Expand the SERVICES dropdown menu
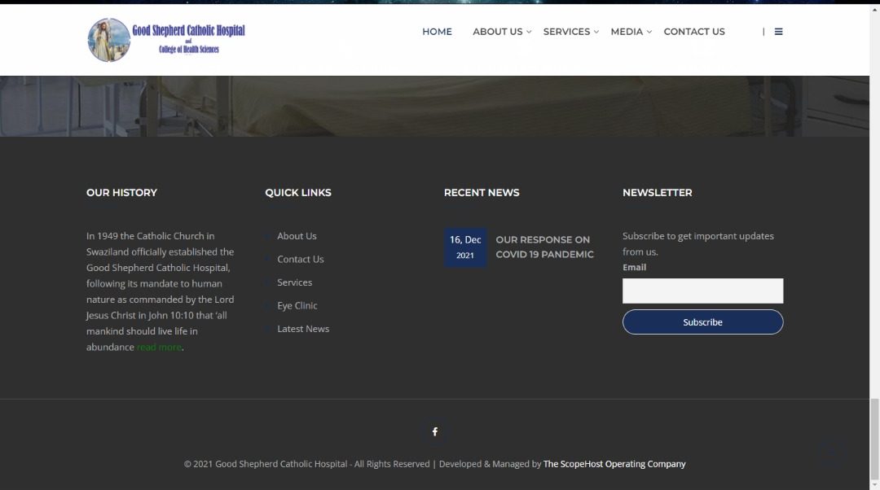Screen dimensions: 880x490 click(570, 32)
